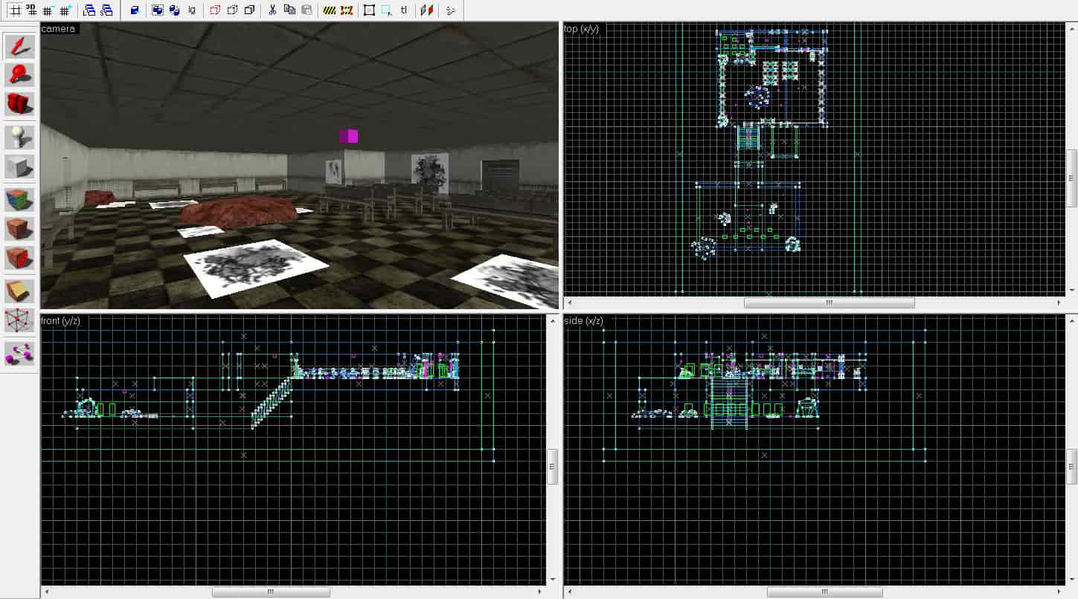Select the magenta cube entity in camera view
The width and height of the screenshot is (1078, 599).
point(349,136)
